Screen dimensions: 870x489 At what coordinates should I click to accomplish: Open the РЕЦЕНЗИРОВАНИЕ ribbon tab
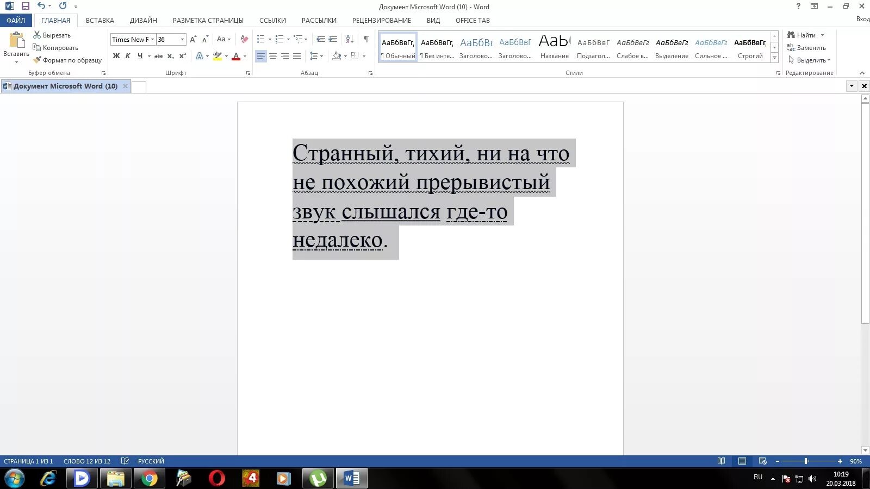[381, 20]
